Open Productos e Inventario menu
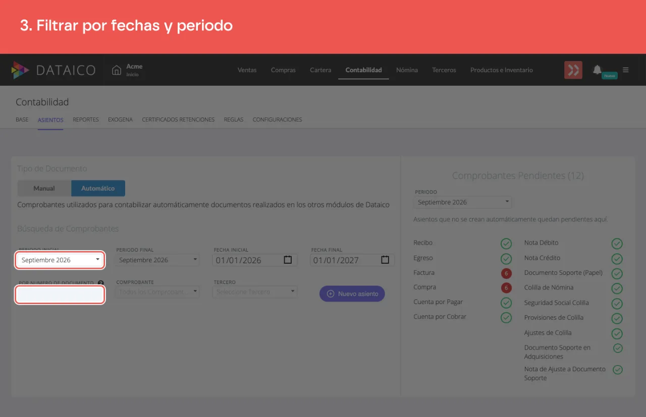Viewport: 646px width, 417px height. [x=502, y=70]
